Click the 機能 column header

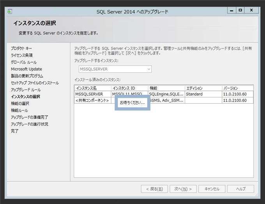(166, 88)
